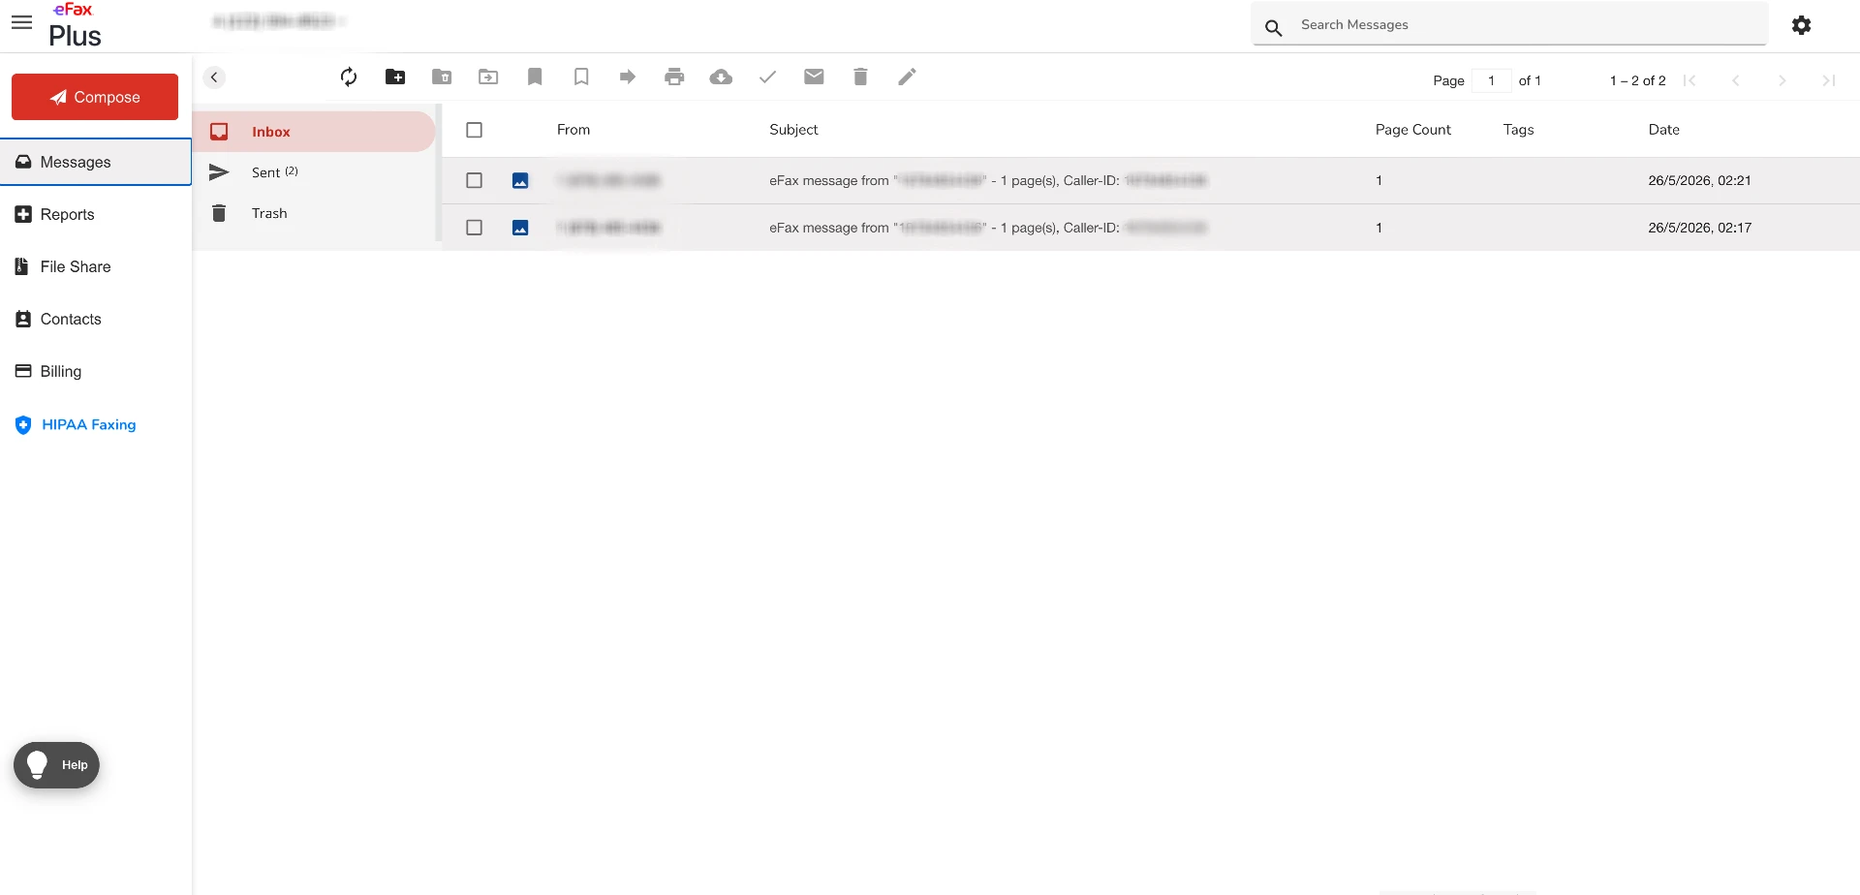
Task: Sort by the Tags column header
Action: click(1518, 130)
